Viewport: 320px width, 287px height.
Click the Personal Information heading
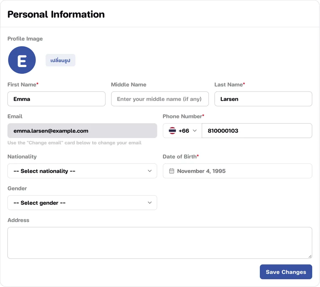[x=56, y=14]
